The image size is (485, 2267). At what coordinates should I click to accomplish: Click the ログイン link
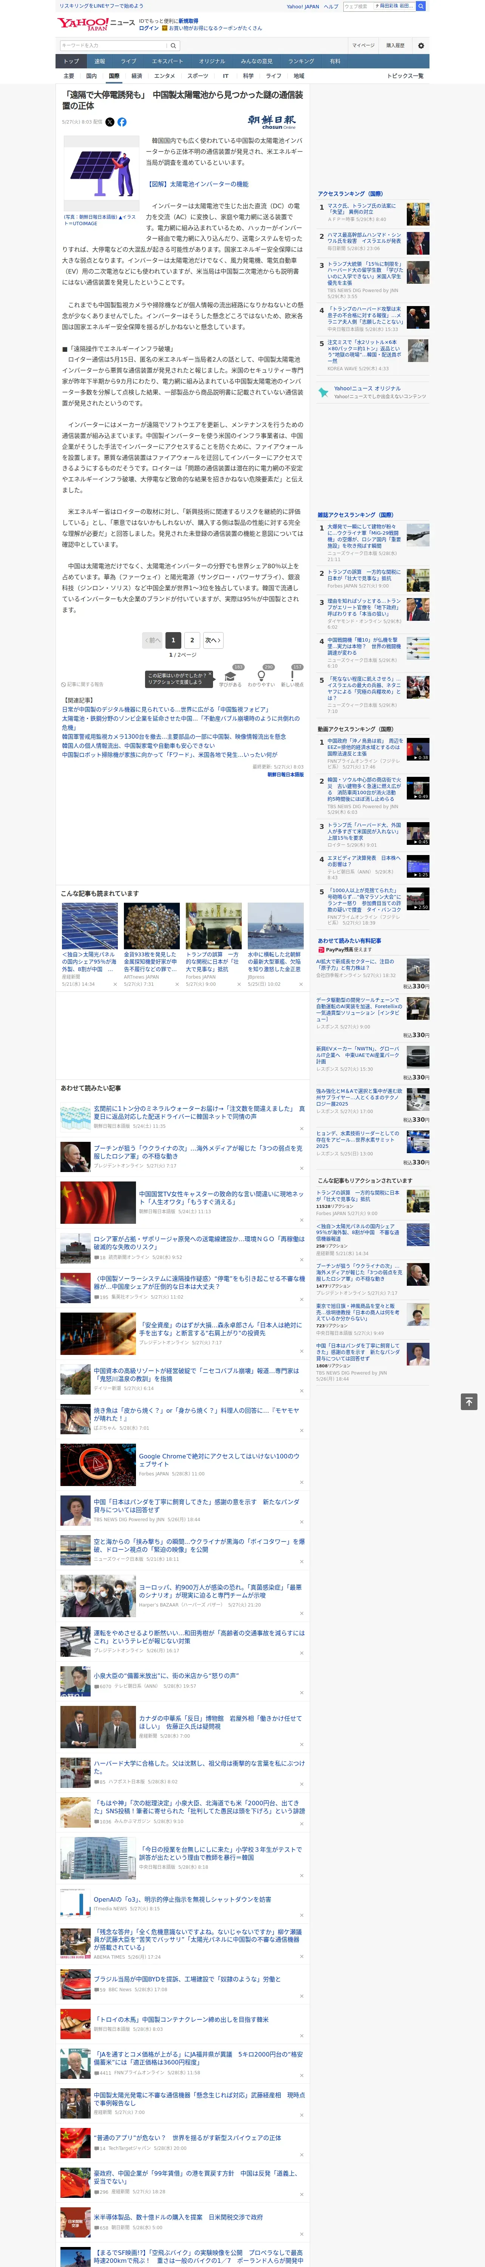pyautogui.click(x=149, y=28)
